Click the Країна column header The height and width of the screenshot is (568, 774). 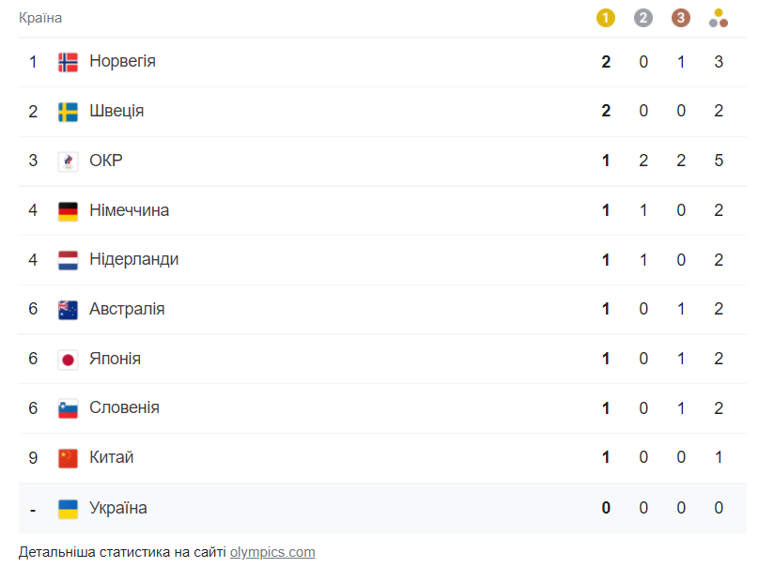click(x=40, y=18)
